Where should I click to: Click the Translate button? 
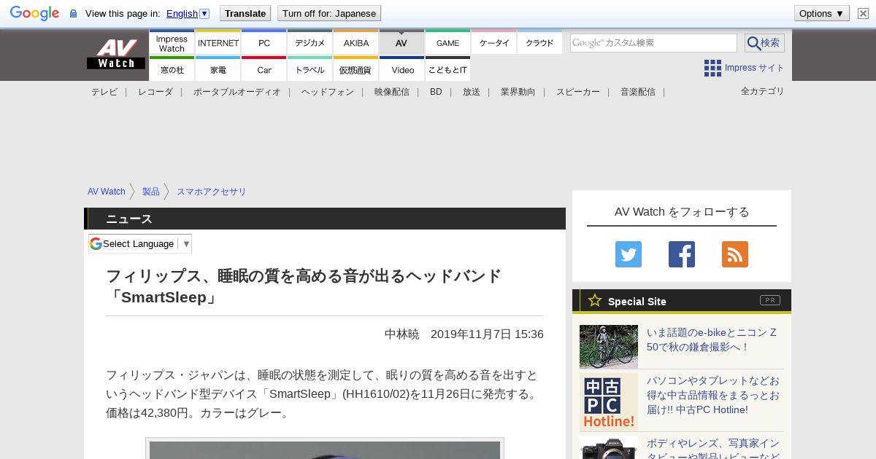[x=245, y=13]
